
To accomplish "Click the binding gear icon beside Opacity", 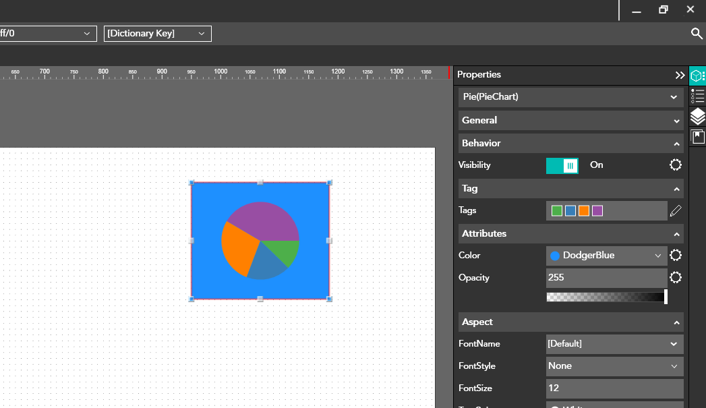I will point(675,277).
